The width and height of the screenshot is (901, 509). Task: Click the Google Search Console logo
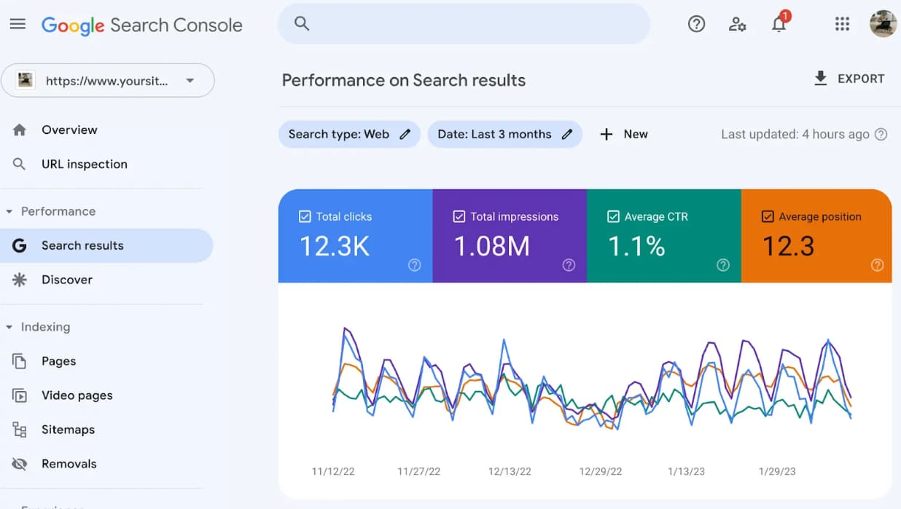click(x=142, y=25)
